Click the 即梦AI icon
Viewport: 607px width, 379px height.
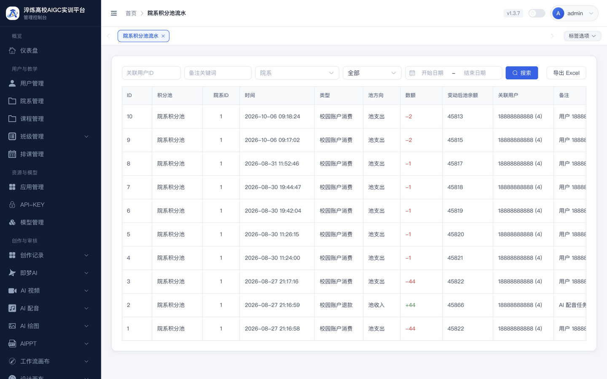tap(12, 273)
